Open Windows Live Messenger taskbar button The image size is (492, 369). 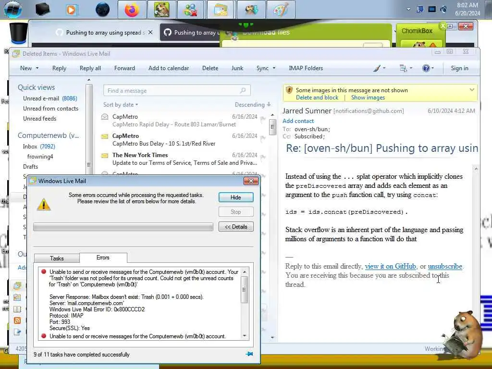point(191,10)
